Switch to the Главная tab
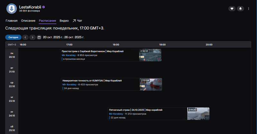 pos(12,21)
